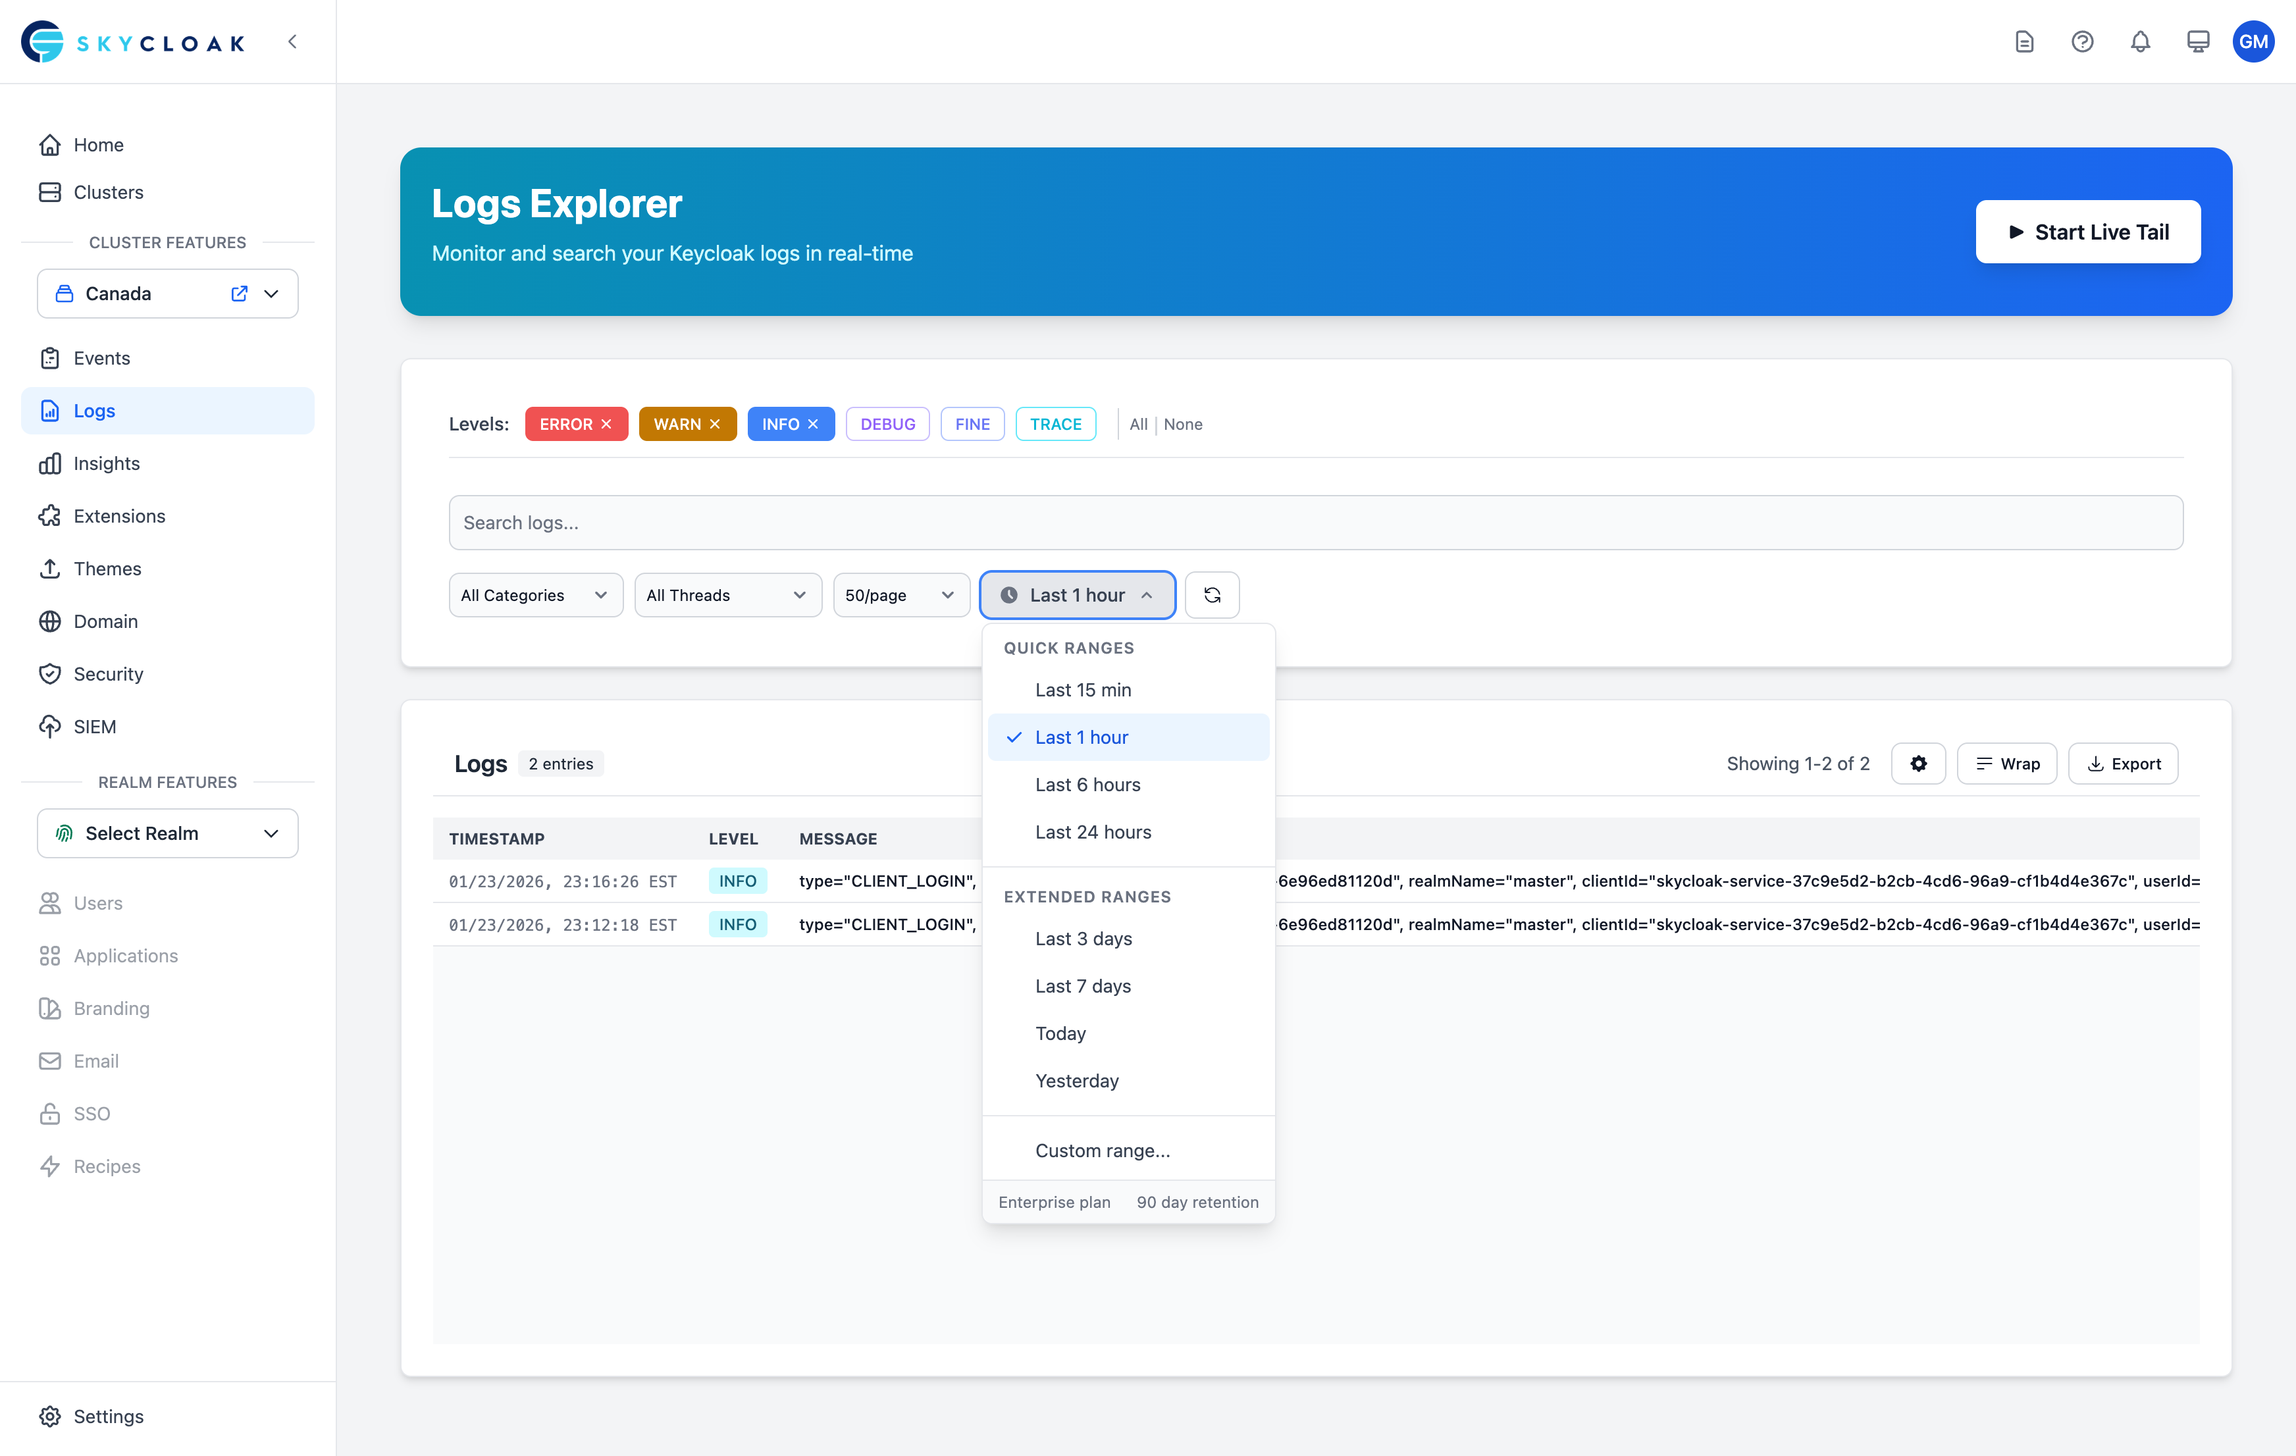Remove the ERROR level filter
Image resolution: width=2296 pixels, height=1456 pixels.
[x=606, y=423]
